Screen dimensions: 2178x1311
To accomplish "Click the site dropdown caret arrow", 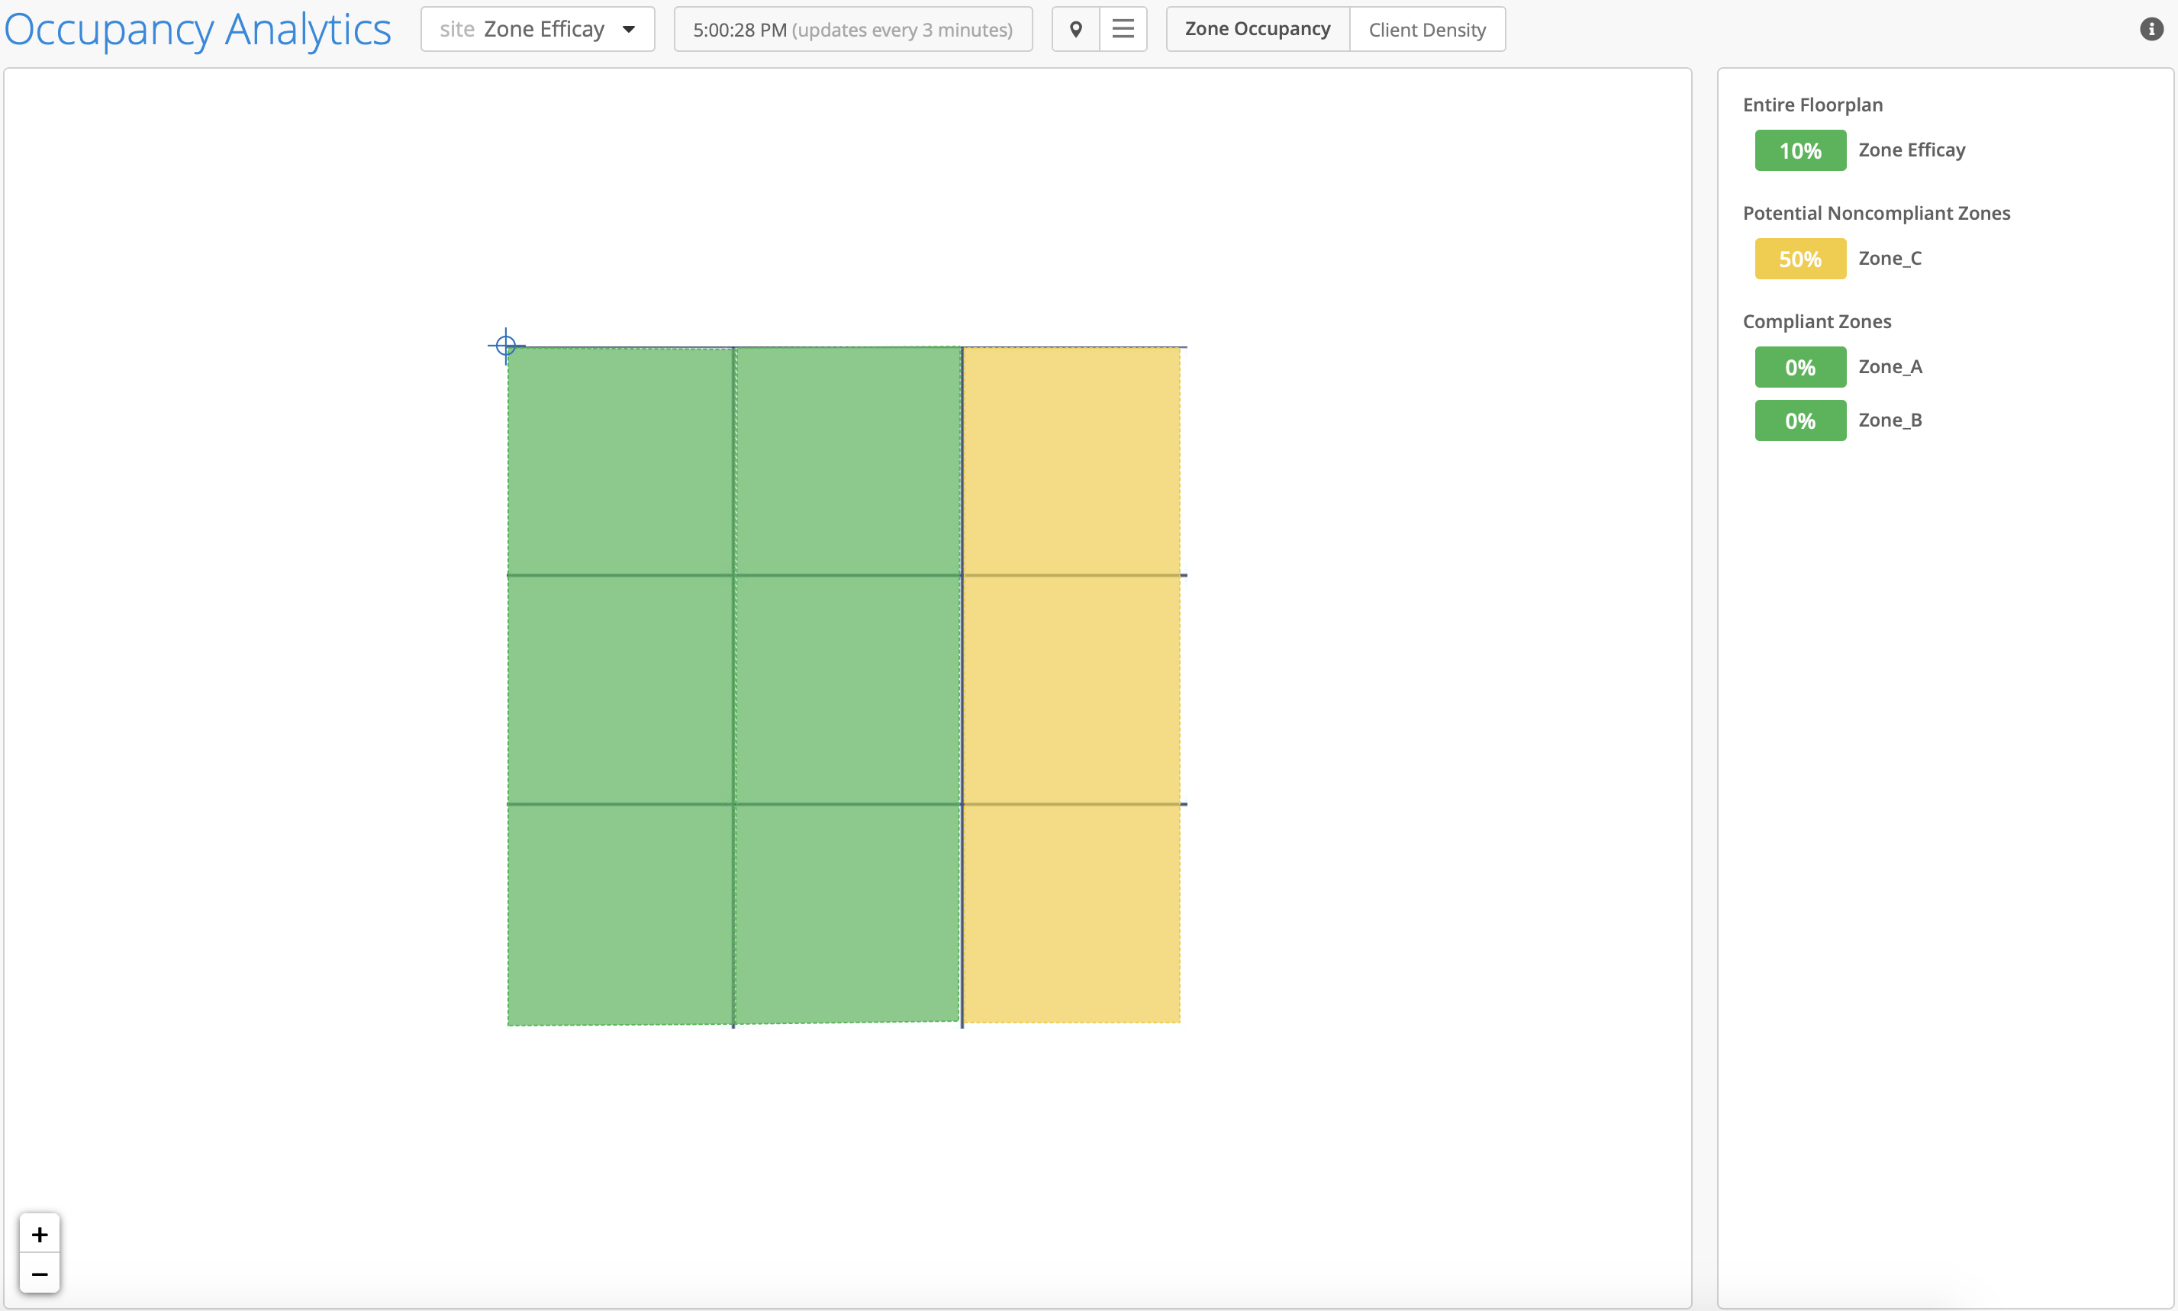I will (629, 29).
